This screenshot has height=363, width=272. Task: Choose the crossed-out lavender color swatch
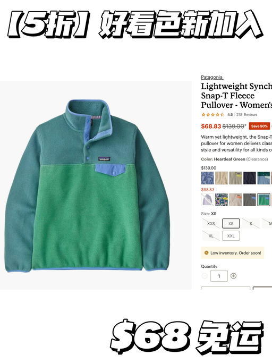207,199
